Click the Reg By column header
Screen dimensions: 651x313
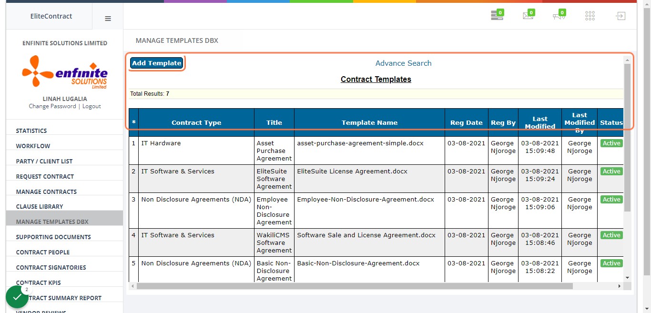503,122
